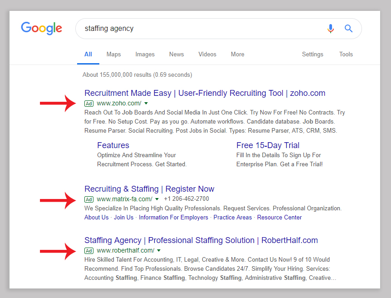391x298 pixels.
Task: Click Reach Out To Job Boards description text
Action: [x=215, y=121]
